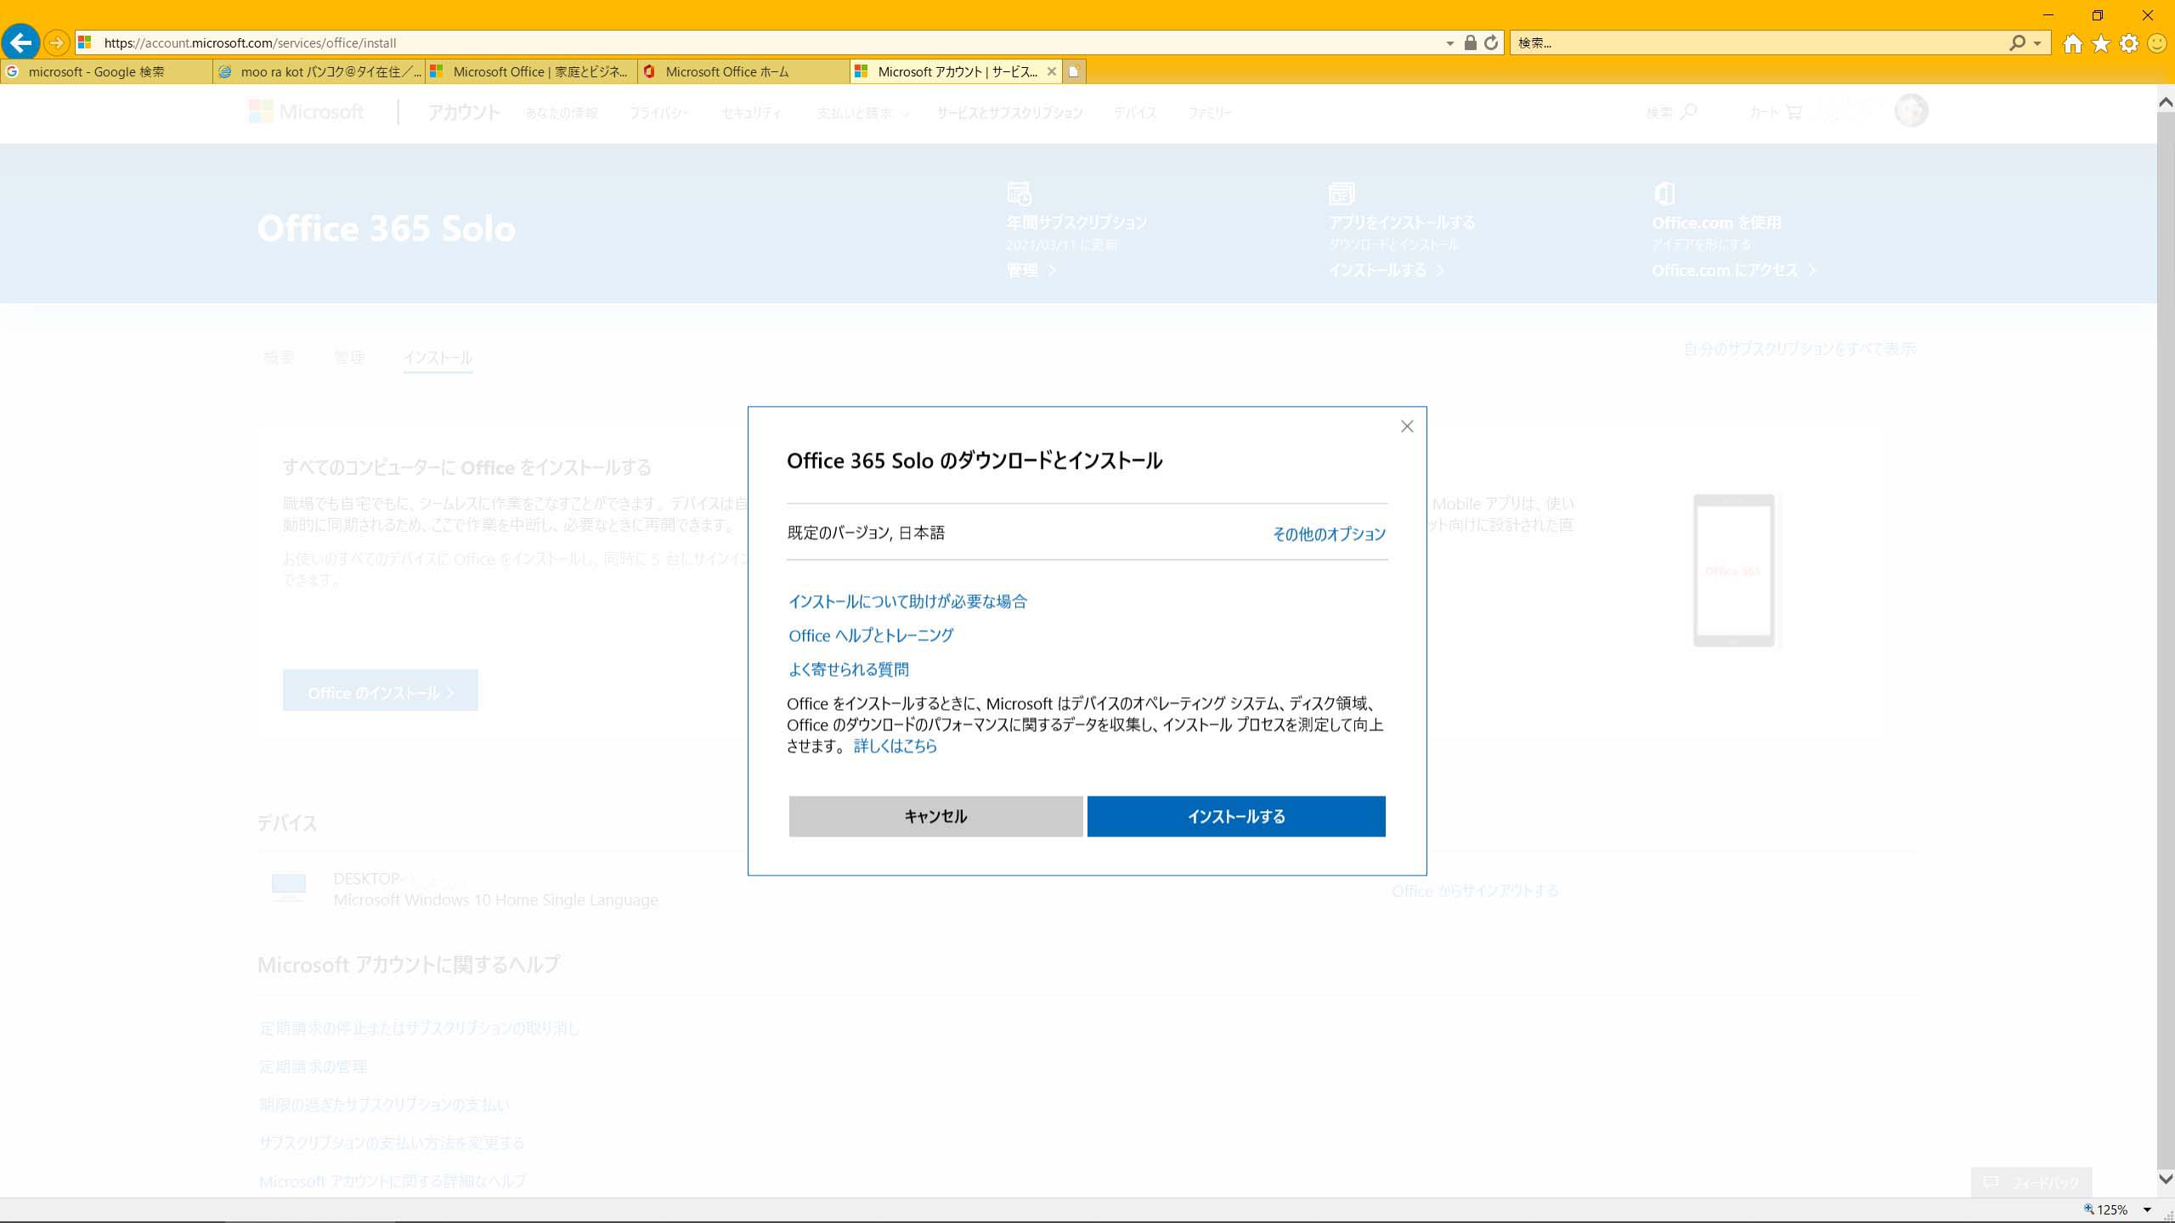The width and height of the screenshot is (2175, 1223).
Task: Click 自分のサブスクリプションをすべて表示 link
Action: 1799,349
